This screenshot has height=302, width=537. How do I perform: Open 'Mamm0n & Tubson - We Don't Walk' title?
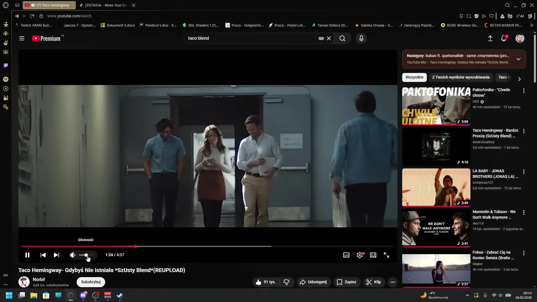[x=494, y=214]
